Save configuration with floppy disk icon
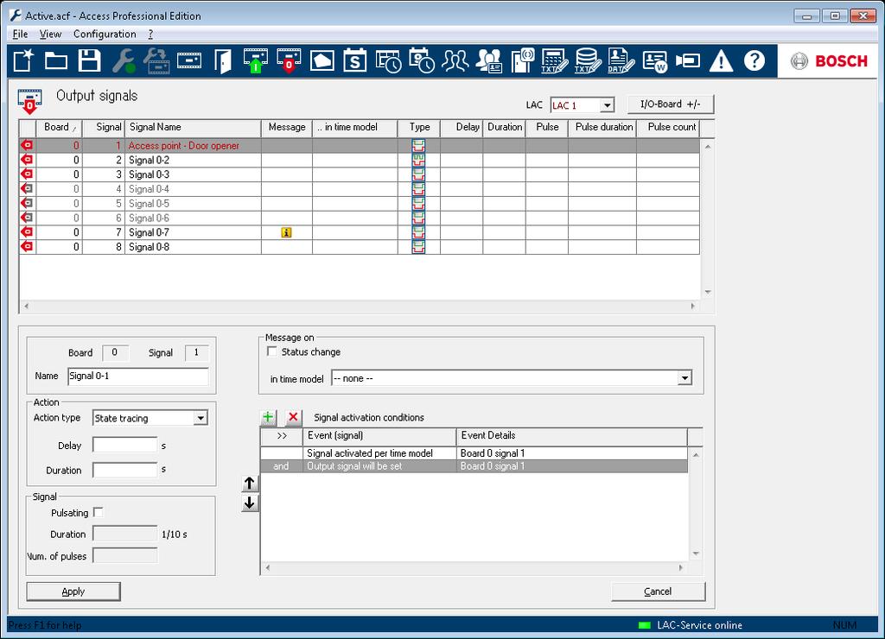Viewport: 885px width, 639px height. 89,60
